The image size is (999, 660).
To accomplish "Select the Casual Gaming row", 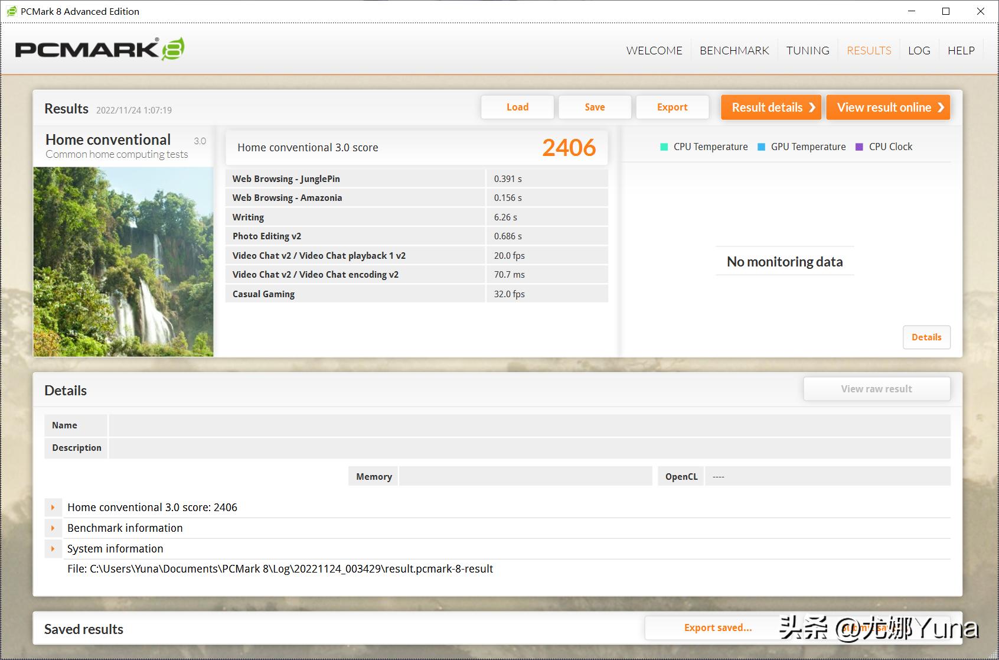I will click(417, 294).
